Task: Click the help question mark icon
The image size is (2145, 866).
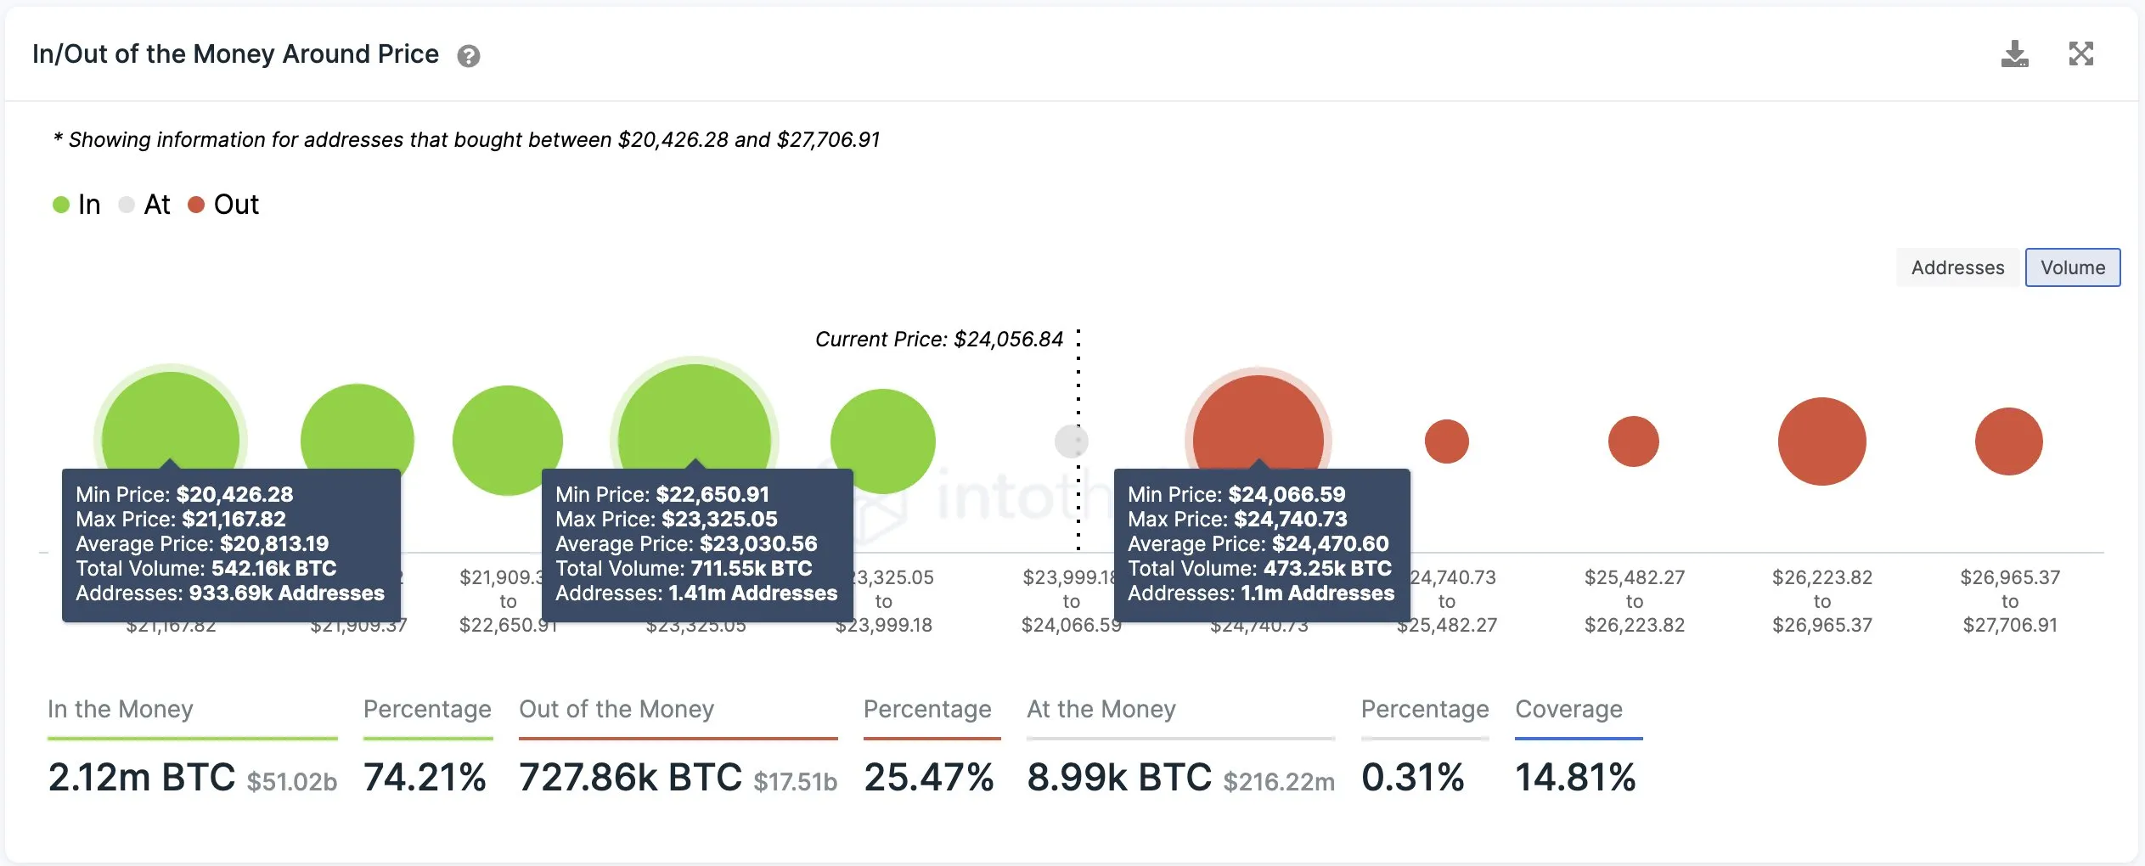Action: [468, 56]
